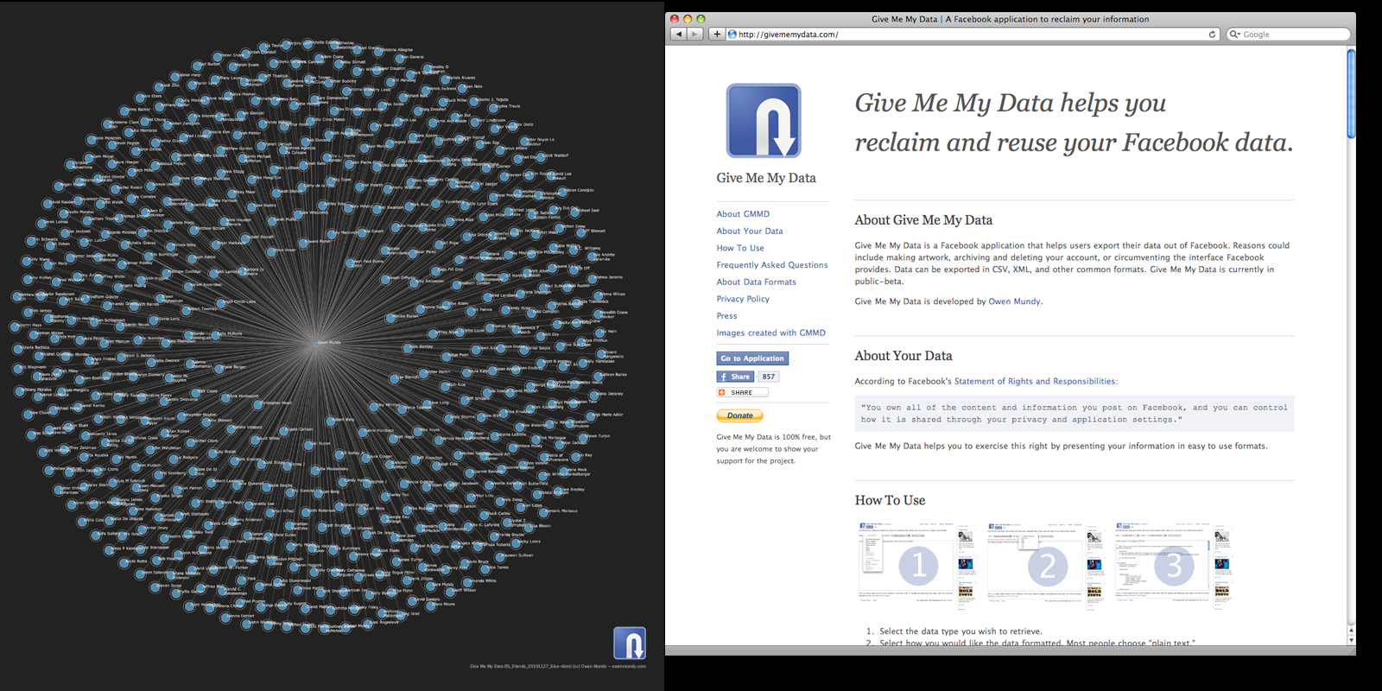Click the About Give Me My Data heading
This screenshot has height=691, width=1382.
coord(923,220)
